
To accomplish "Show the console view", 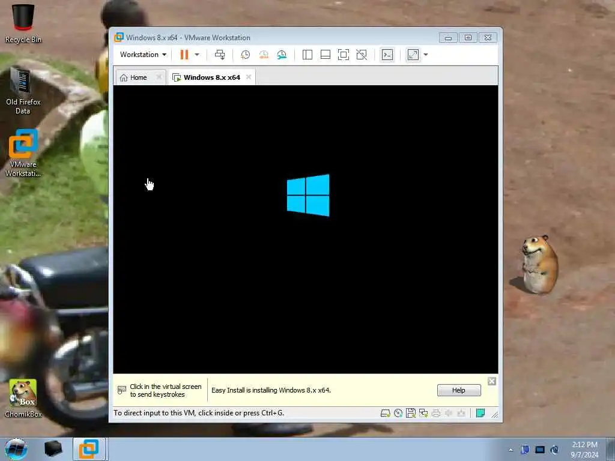I will [387, 55].
